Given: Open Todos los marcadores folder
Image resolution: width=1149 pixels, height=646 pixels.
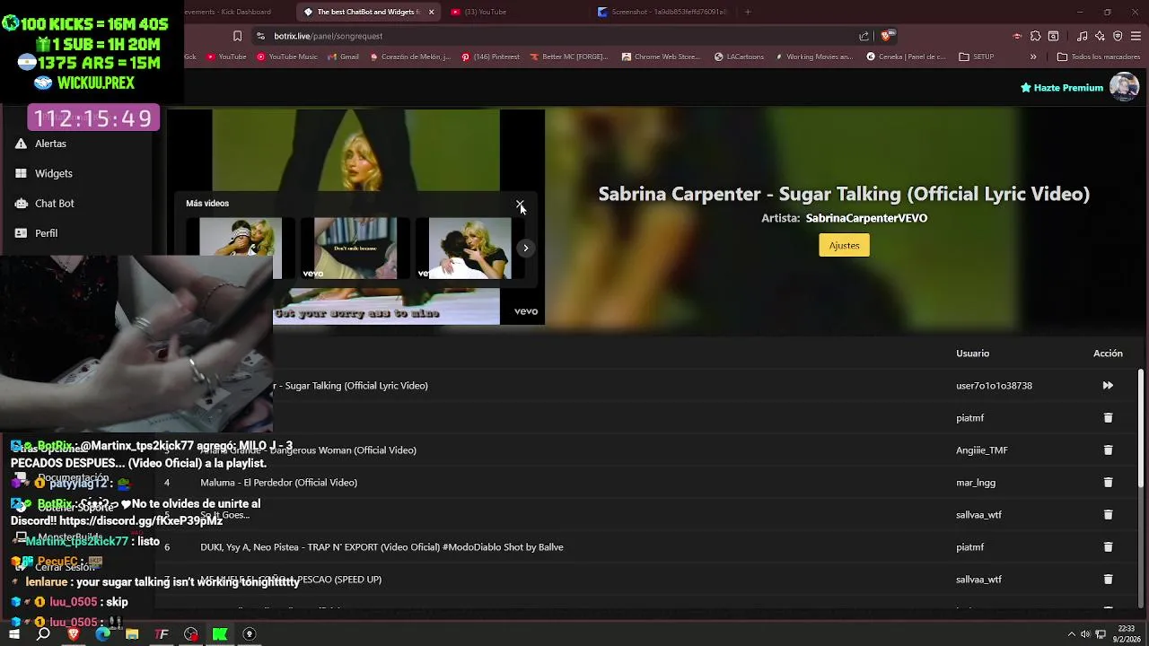Looking at the screenshot, I should pyautogui.click(x=1099, y=57).
